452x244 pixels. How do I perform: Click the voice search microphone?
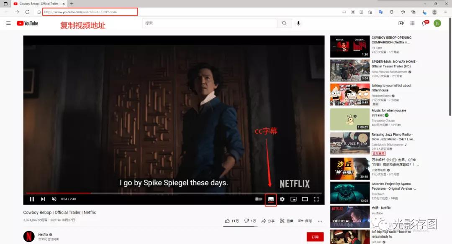(x=298, y=23)
